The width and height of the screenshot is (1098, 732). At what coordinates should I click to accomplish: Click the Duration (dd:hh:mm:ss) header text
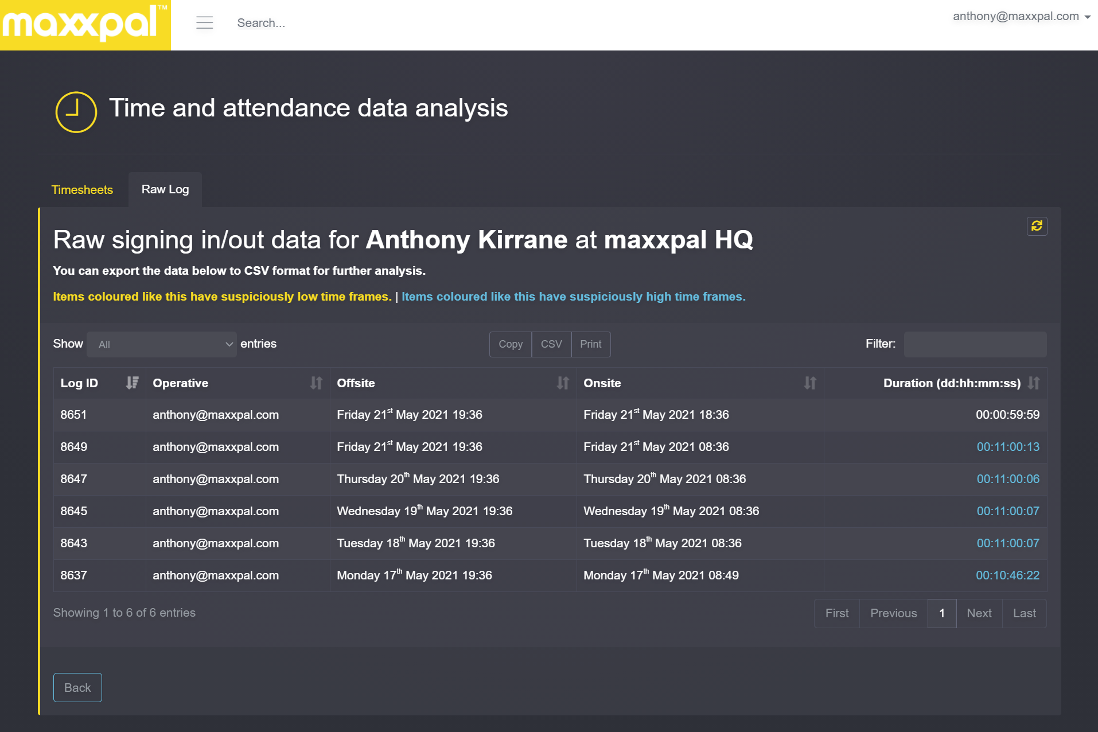click(952, 383)
